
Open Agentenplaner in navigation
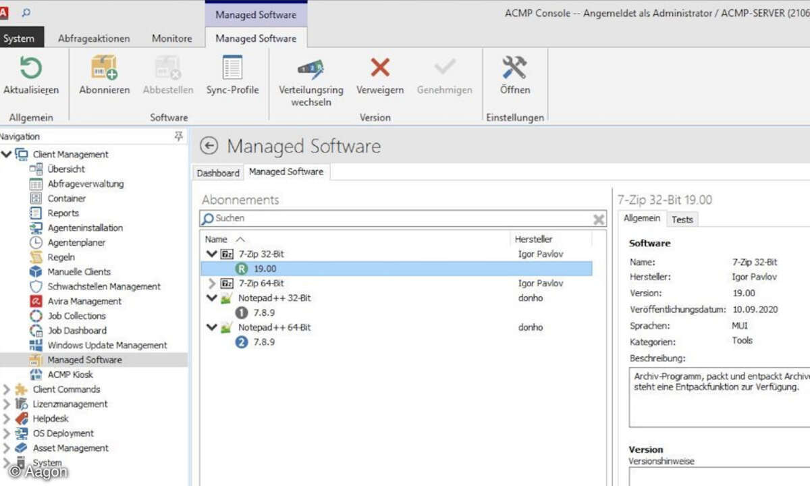tap(76, 242)
